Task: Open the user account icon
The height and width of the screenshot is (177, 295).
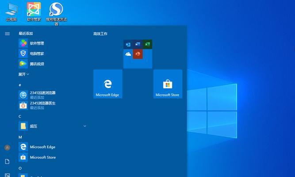Action: click(x=8, y=147)
